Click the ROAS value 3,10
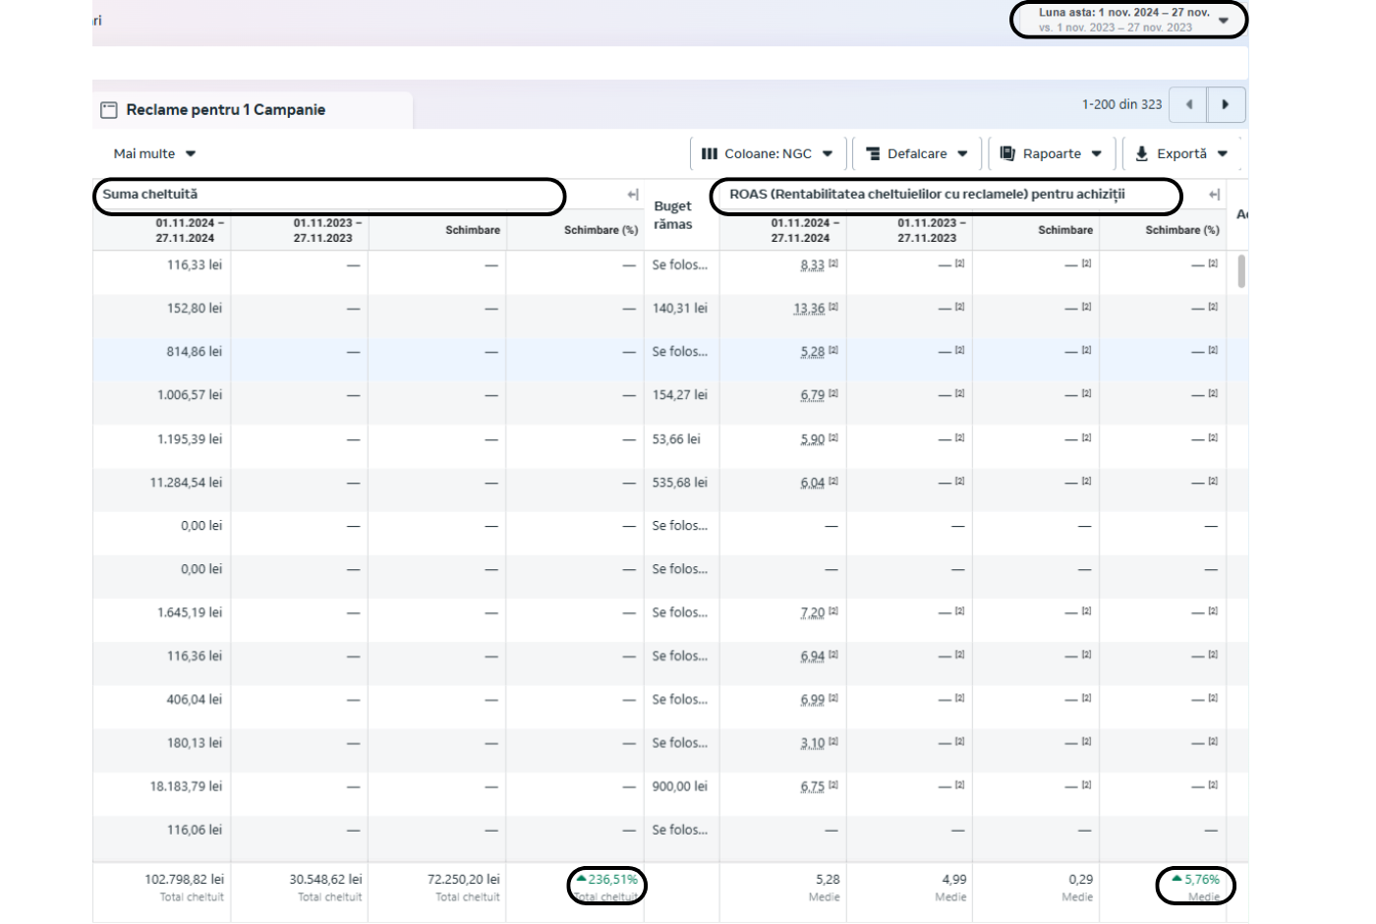1376x924 pixels. pos(813,743)
